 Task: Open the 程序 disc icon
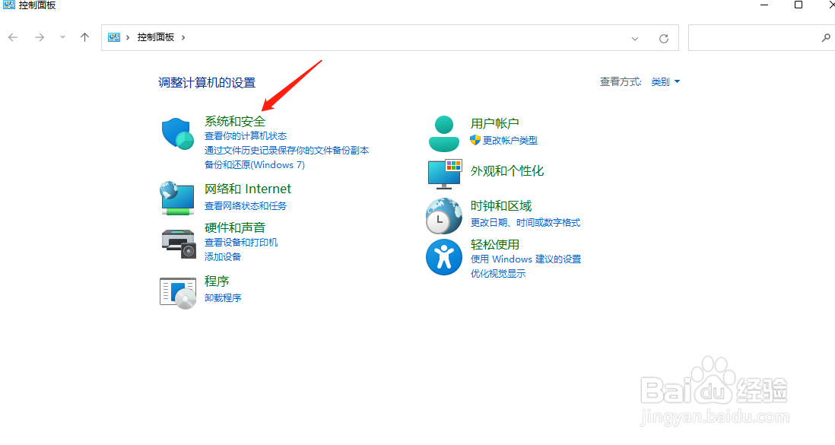(178, 293)
